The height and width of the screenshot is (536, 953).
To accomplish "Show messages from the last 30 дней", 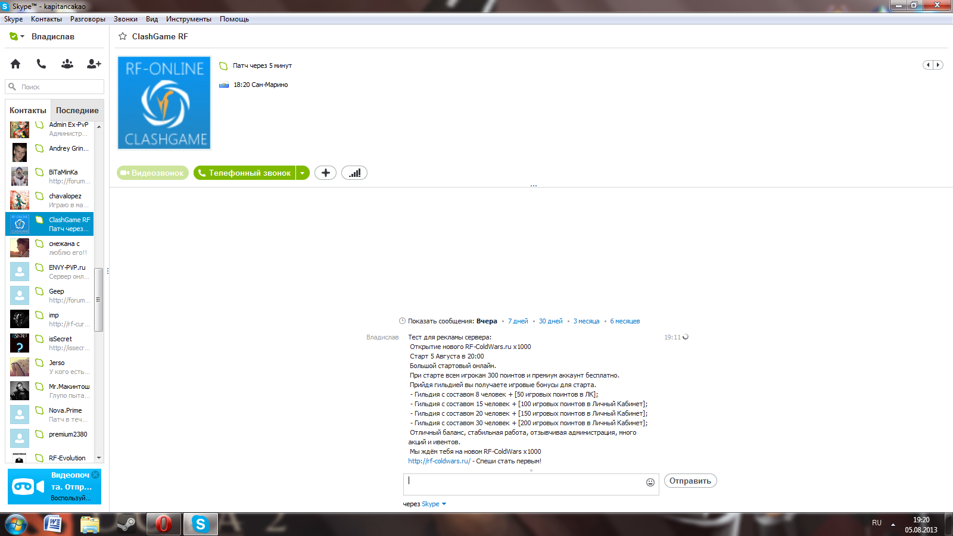I will (x=550, y=321).
